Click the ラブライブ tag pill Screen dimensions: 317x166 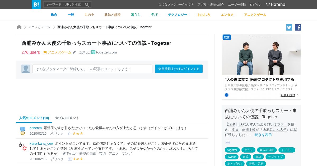coord(276,157)
